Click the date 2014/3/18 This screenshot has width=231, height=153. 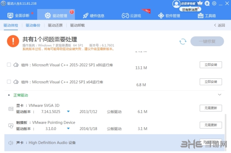(x=88, y=129)
